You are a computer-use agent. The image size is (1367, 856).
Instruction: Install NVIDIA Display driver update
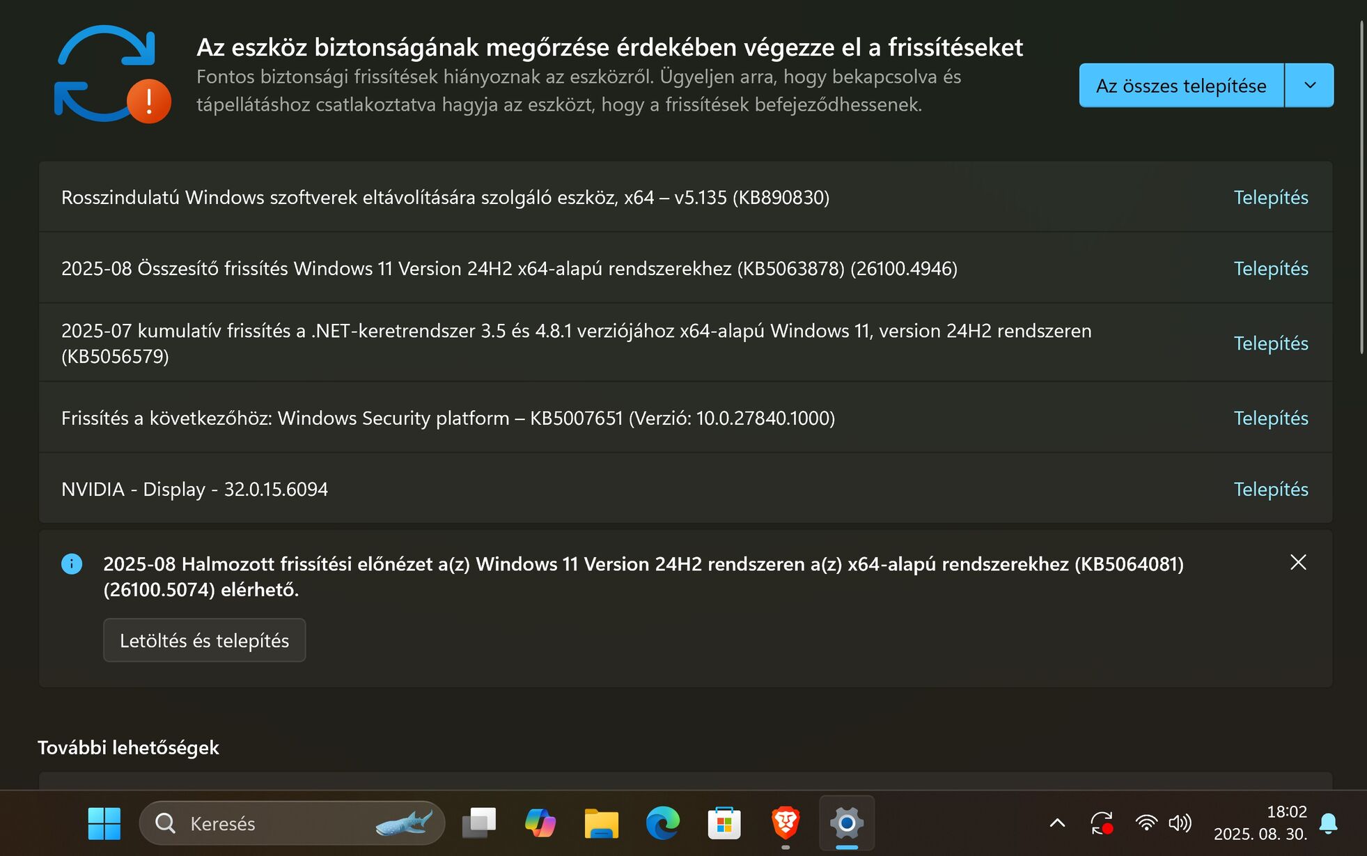pyautogui.click(x=1270, y=489)
